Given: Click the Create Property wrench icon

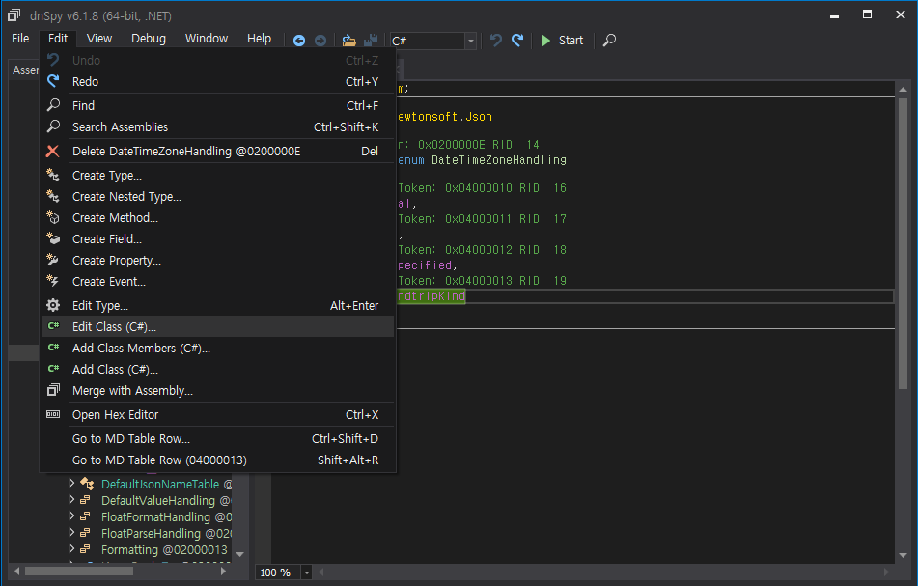Looking at the screenshot, I should (53, 260).
